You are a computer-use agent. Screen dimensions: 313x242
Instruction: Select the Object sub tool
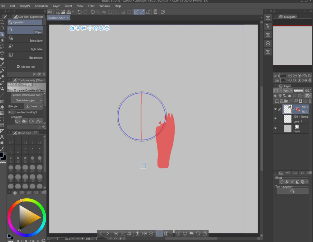[x=25, y=30]
